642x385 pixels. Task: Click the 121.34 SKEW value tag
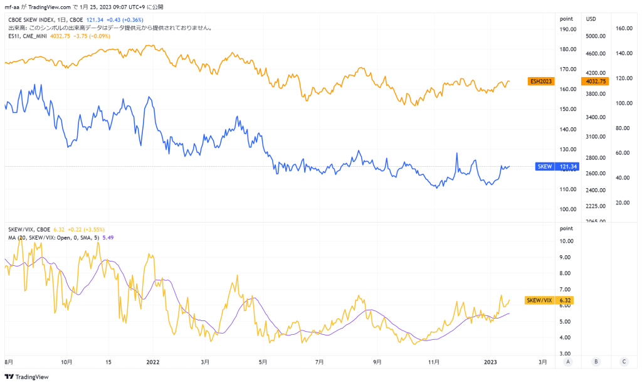567,166
